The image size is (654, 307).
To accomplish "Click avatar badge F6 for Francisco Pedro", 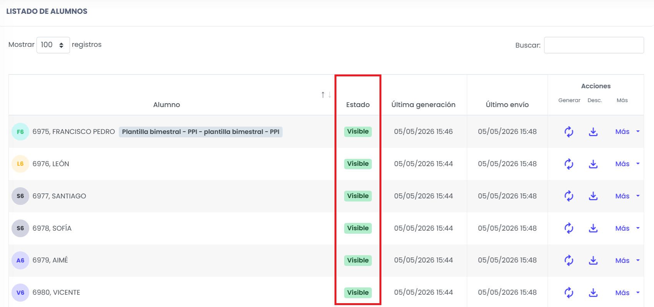I will coord(20,132).
